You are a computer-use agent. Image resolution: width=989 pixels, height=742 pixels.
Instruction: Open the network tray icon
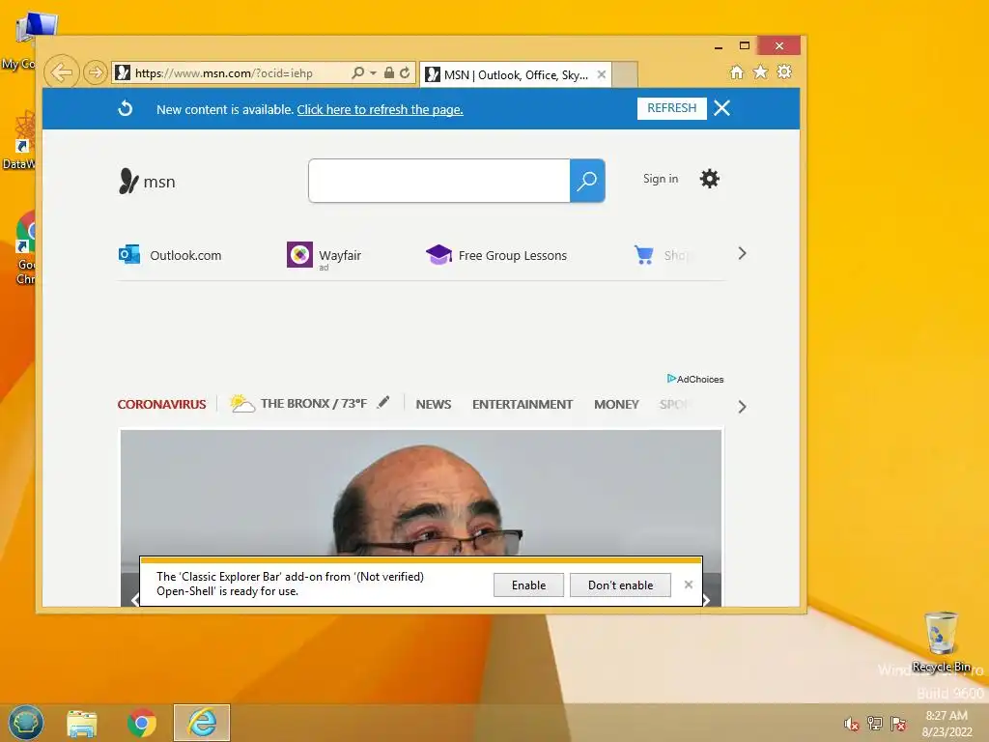click(875, 723)
